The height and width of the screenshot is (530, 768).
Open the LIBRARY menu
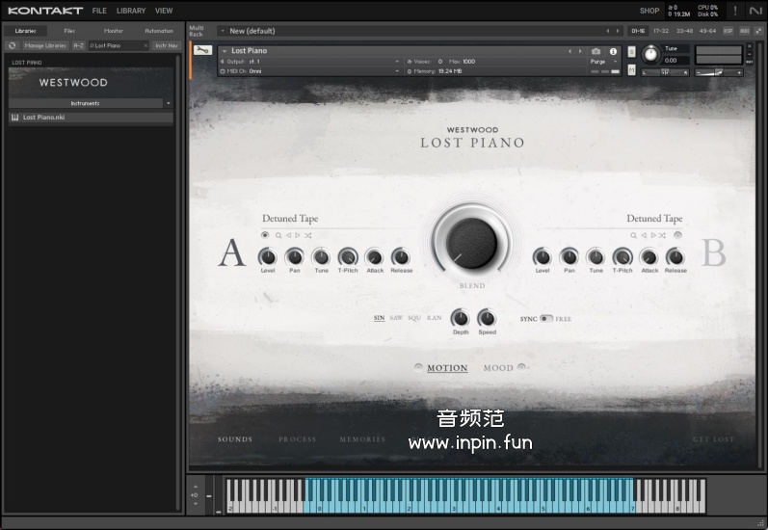[x=131, y=11]
